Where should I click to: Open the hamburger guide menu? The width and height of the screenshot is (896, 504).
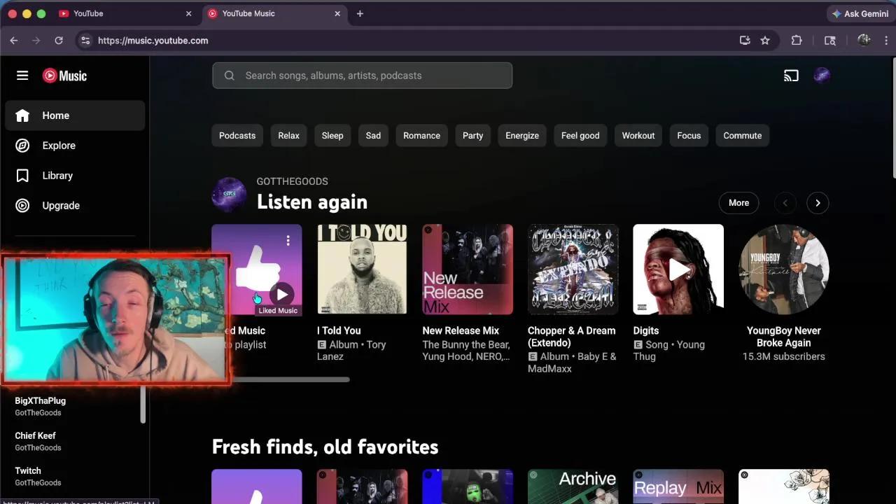(x=22, y=76)
